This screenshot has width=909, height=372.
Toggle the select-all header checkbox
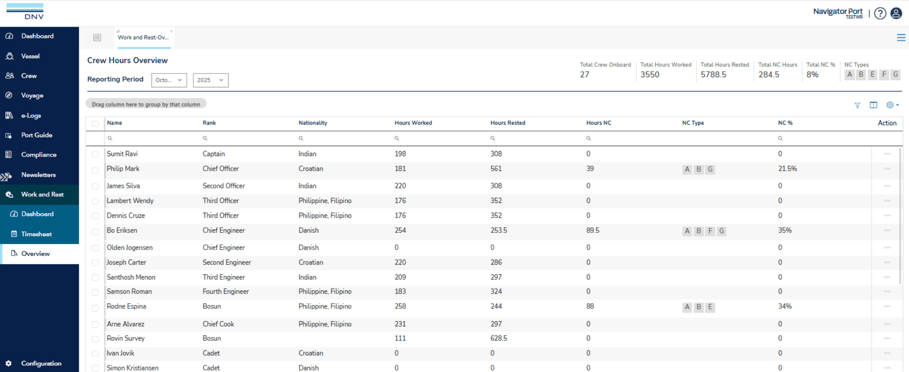96,123
